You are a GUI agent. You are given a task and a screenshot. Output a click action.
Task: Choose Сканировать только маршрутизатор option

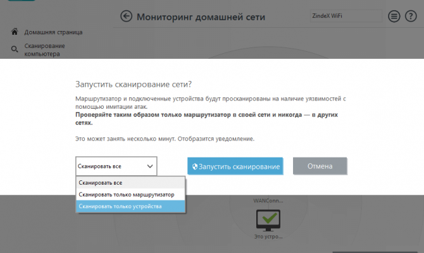tap(130, 195)
